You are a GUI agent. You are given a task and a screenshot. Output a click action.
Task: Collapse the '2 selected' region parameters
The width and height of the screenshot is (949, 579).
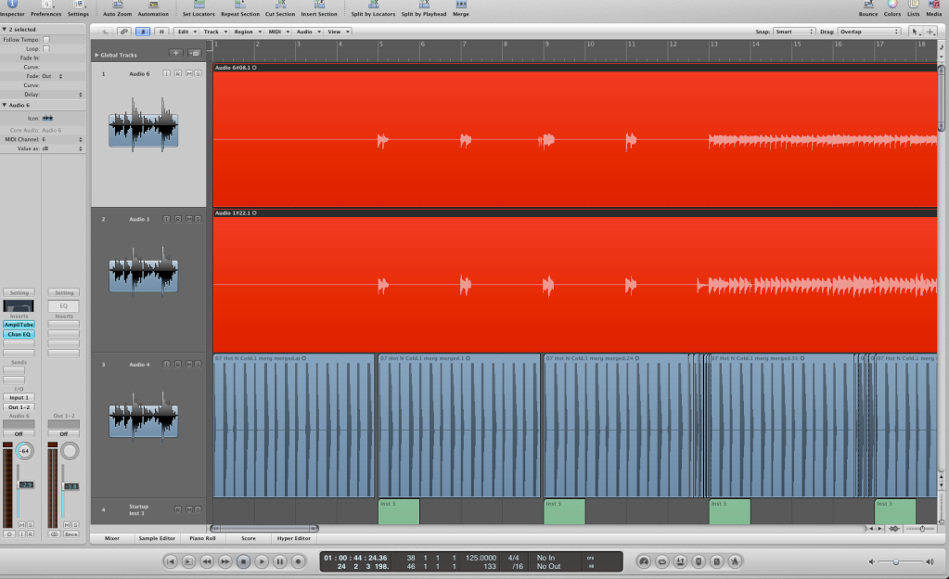5,29
